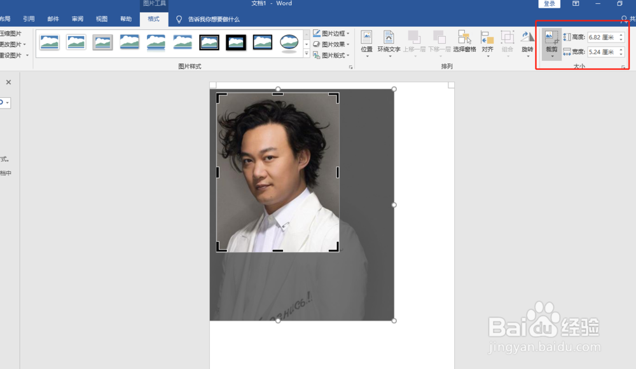Open the Reset Picture (重设图片) menu
This screenshot has width=636, height=369.
[x=13, y=55]
